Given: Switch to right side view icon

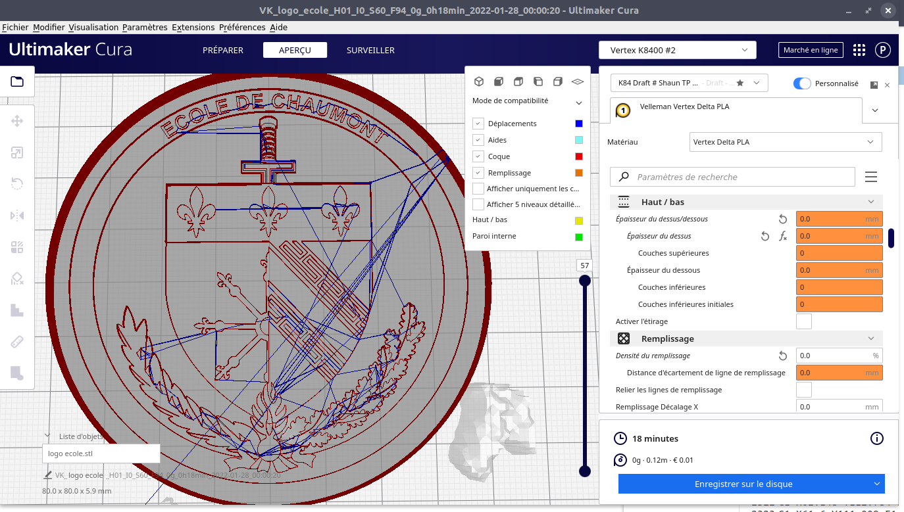Looking at the screenshot, I should point(558,81).
